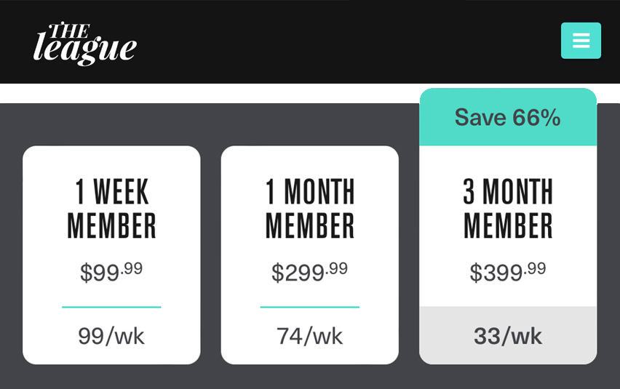Click the 1 WEEK MEMBER heading

tap(111, 208)
